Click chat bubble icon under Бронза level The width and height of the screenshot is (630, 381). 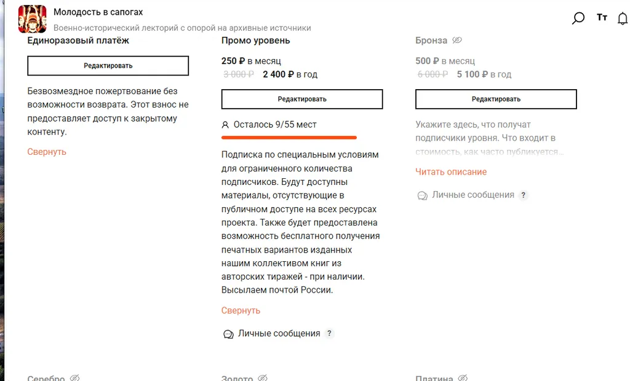(422, 195)
